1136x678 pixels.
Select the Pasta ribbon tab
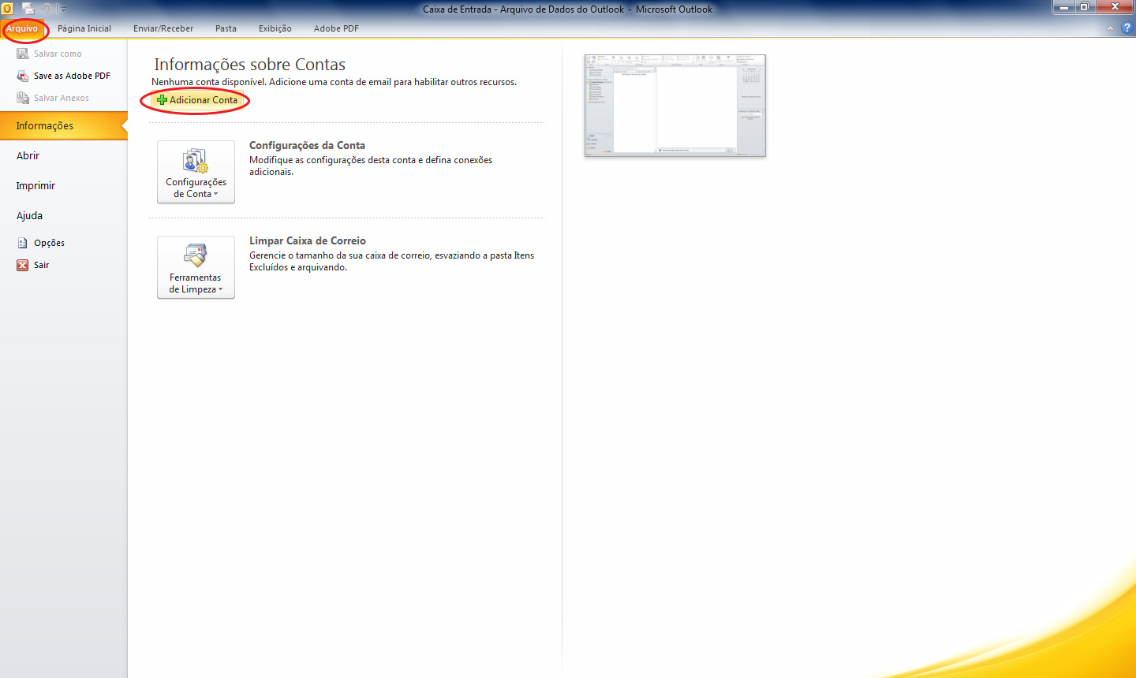[226, 28]
